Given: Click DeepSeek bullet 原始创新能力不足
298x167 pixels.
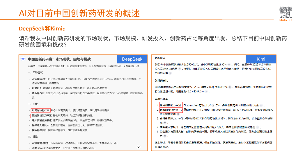Looking at the screenshot, I should pos(42,115).
